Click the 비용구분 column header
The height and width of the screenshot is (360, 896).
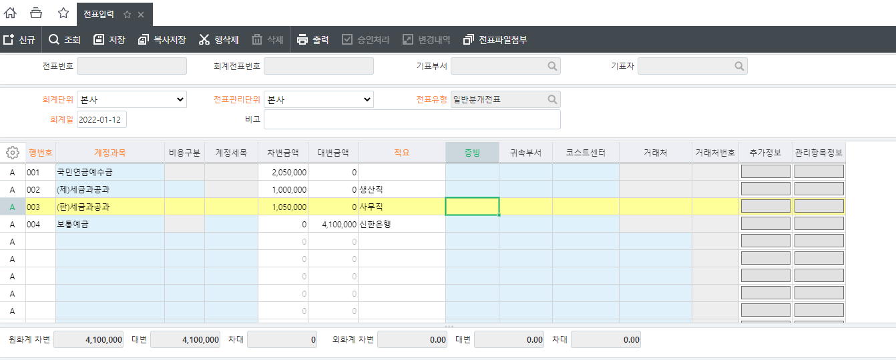(185, 153)
